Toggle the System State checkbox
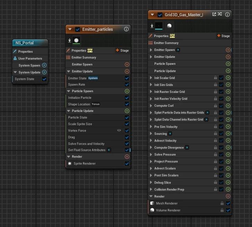The height and width of the screenshot is (227, 252). point(44,79)
